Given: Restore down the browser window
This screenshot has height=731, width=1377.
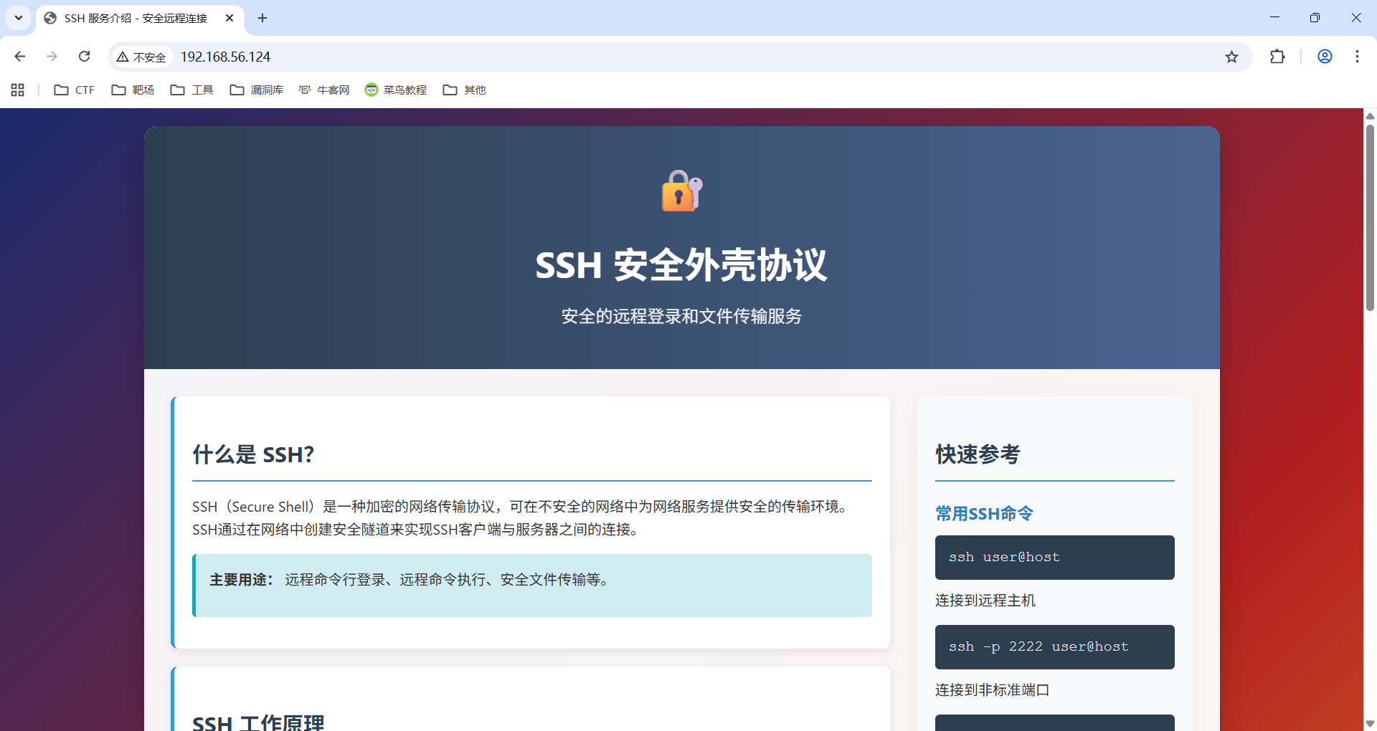Looking at the screenshot, I should coord(1315,18).
